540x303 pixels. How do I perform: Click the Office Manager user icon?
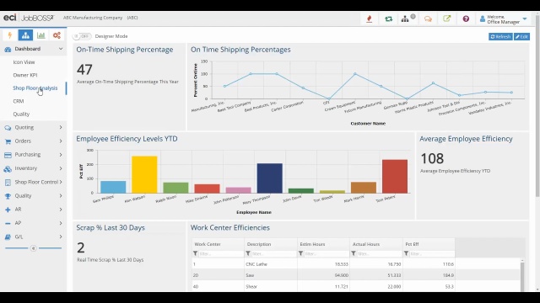(482, 19)
